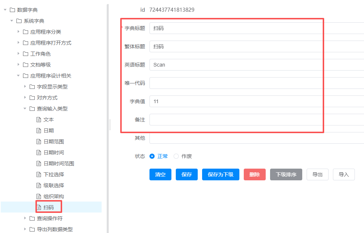Click the panel splitter handle
This screenshot has height=233, width=364.
110,124
